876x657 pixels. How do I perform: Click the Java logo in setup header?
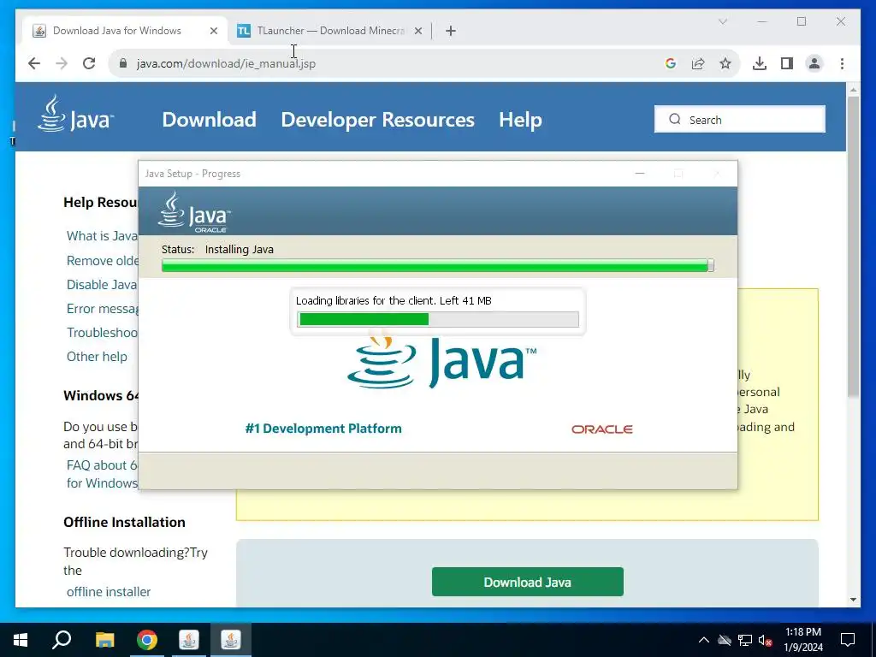coord(194,212)
